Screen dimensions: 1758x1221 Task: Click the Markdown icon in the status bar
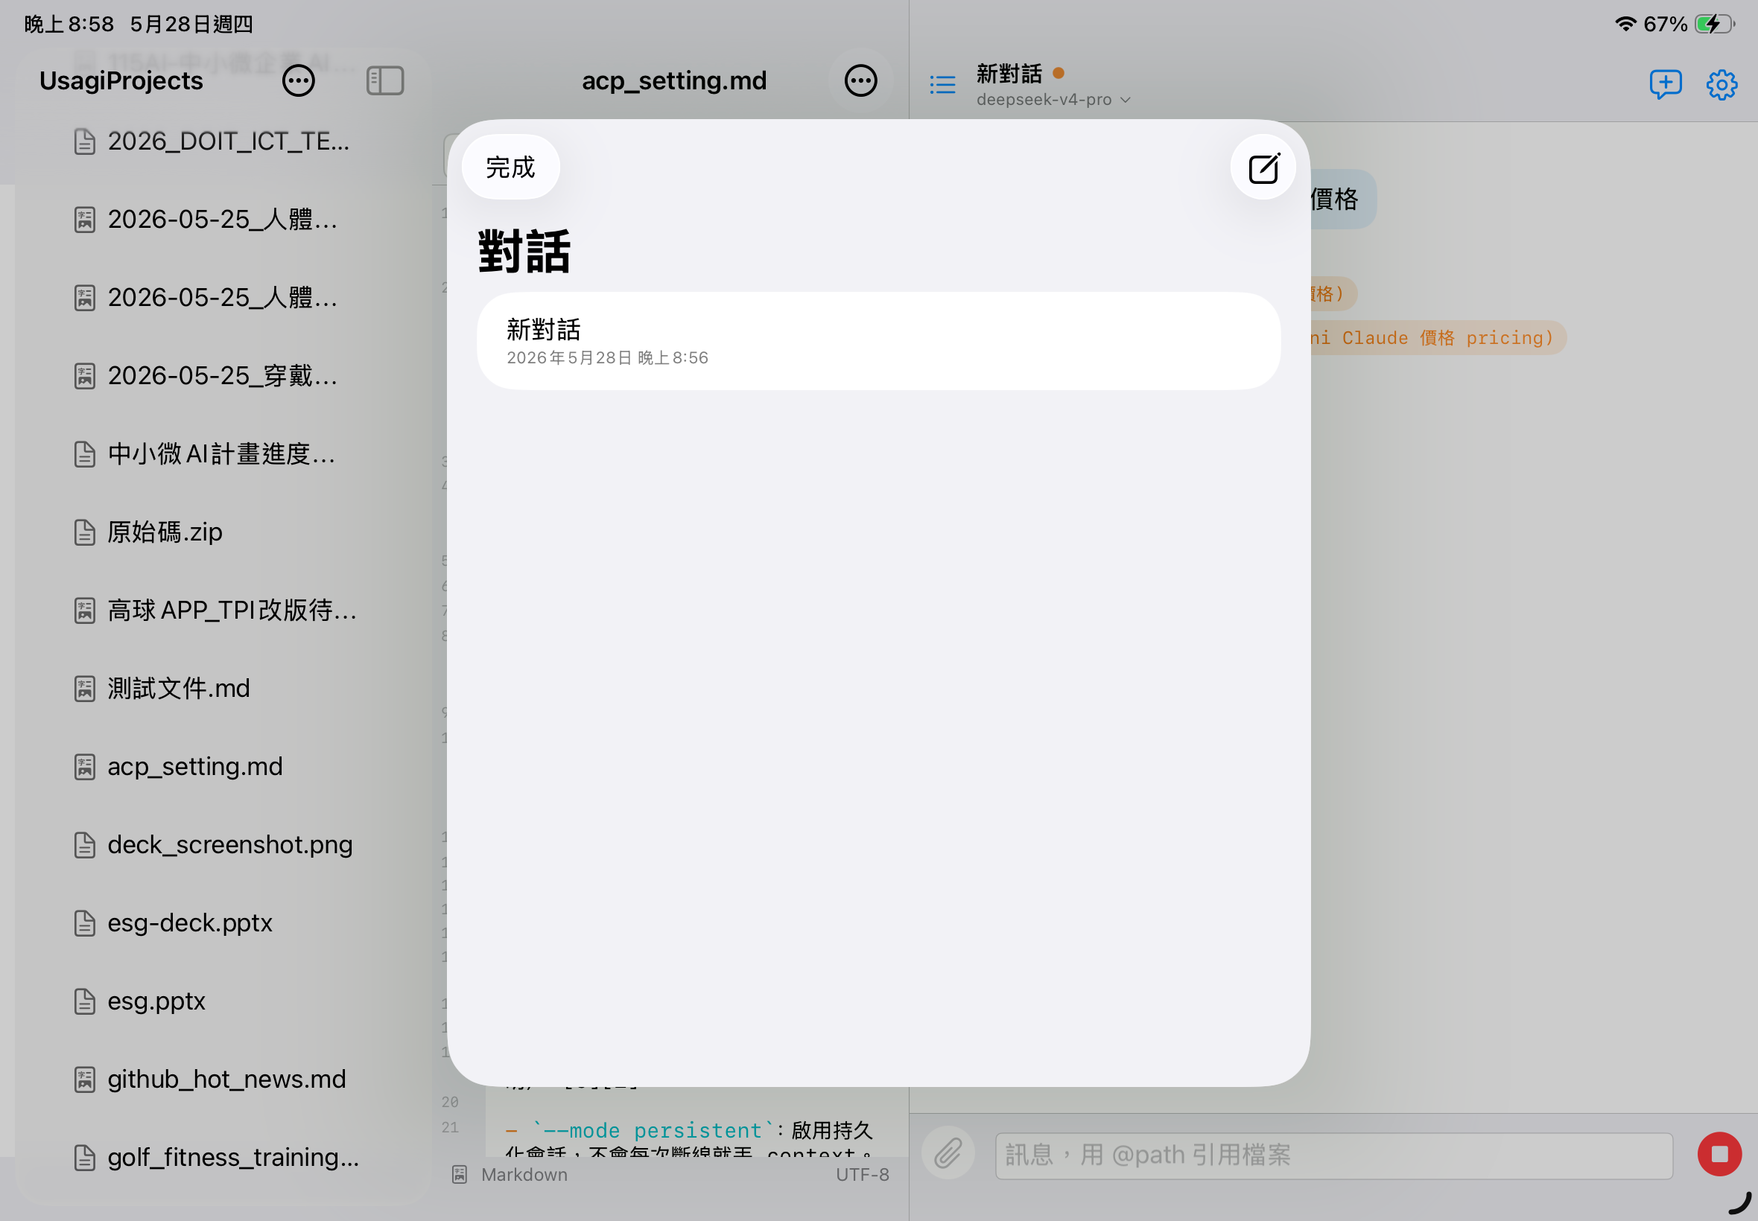tap(459, 1174)
